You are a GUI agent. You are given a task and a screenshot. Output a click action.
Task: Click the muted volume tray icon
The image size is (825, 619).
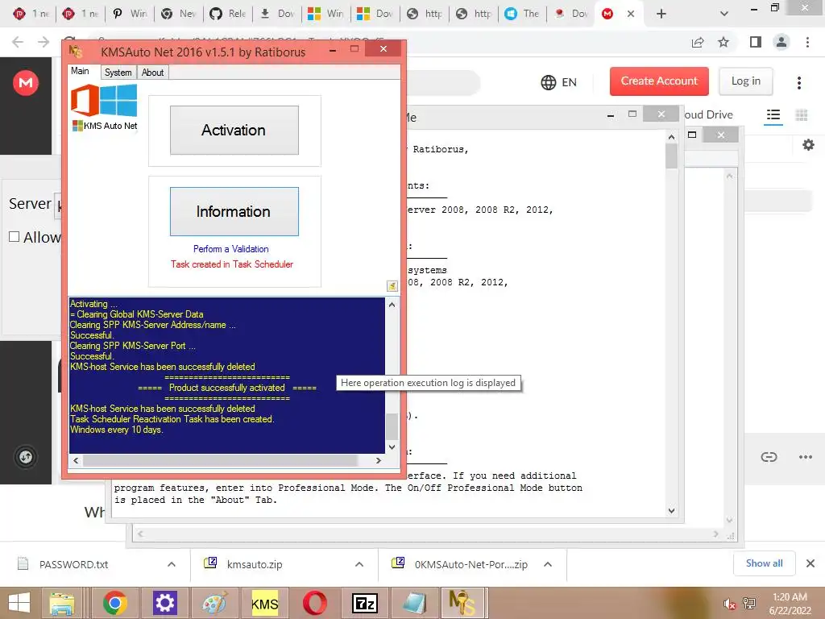pyautogui.click(x=729, y=604)
